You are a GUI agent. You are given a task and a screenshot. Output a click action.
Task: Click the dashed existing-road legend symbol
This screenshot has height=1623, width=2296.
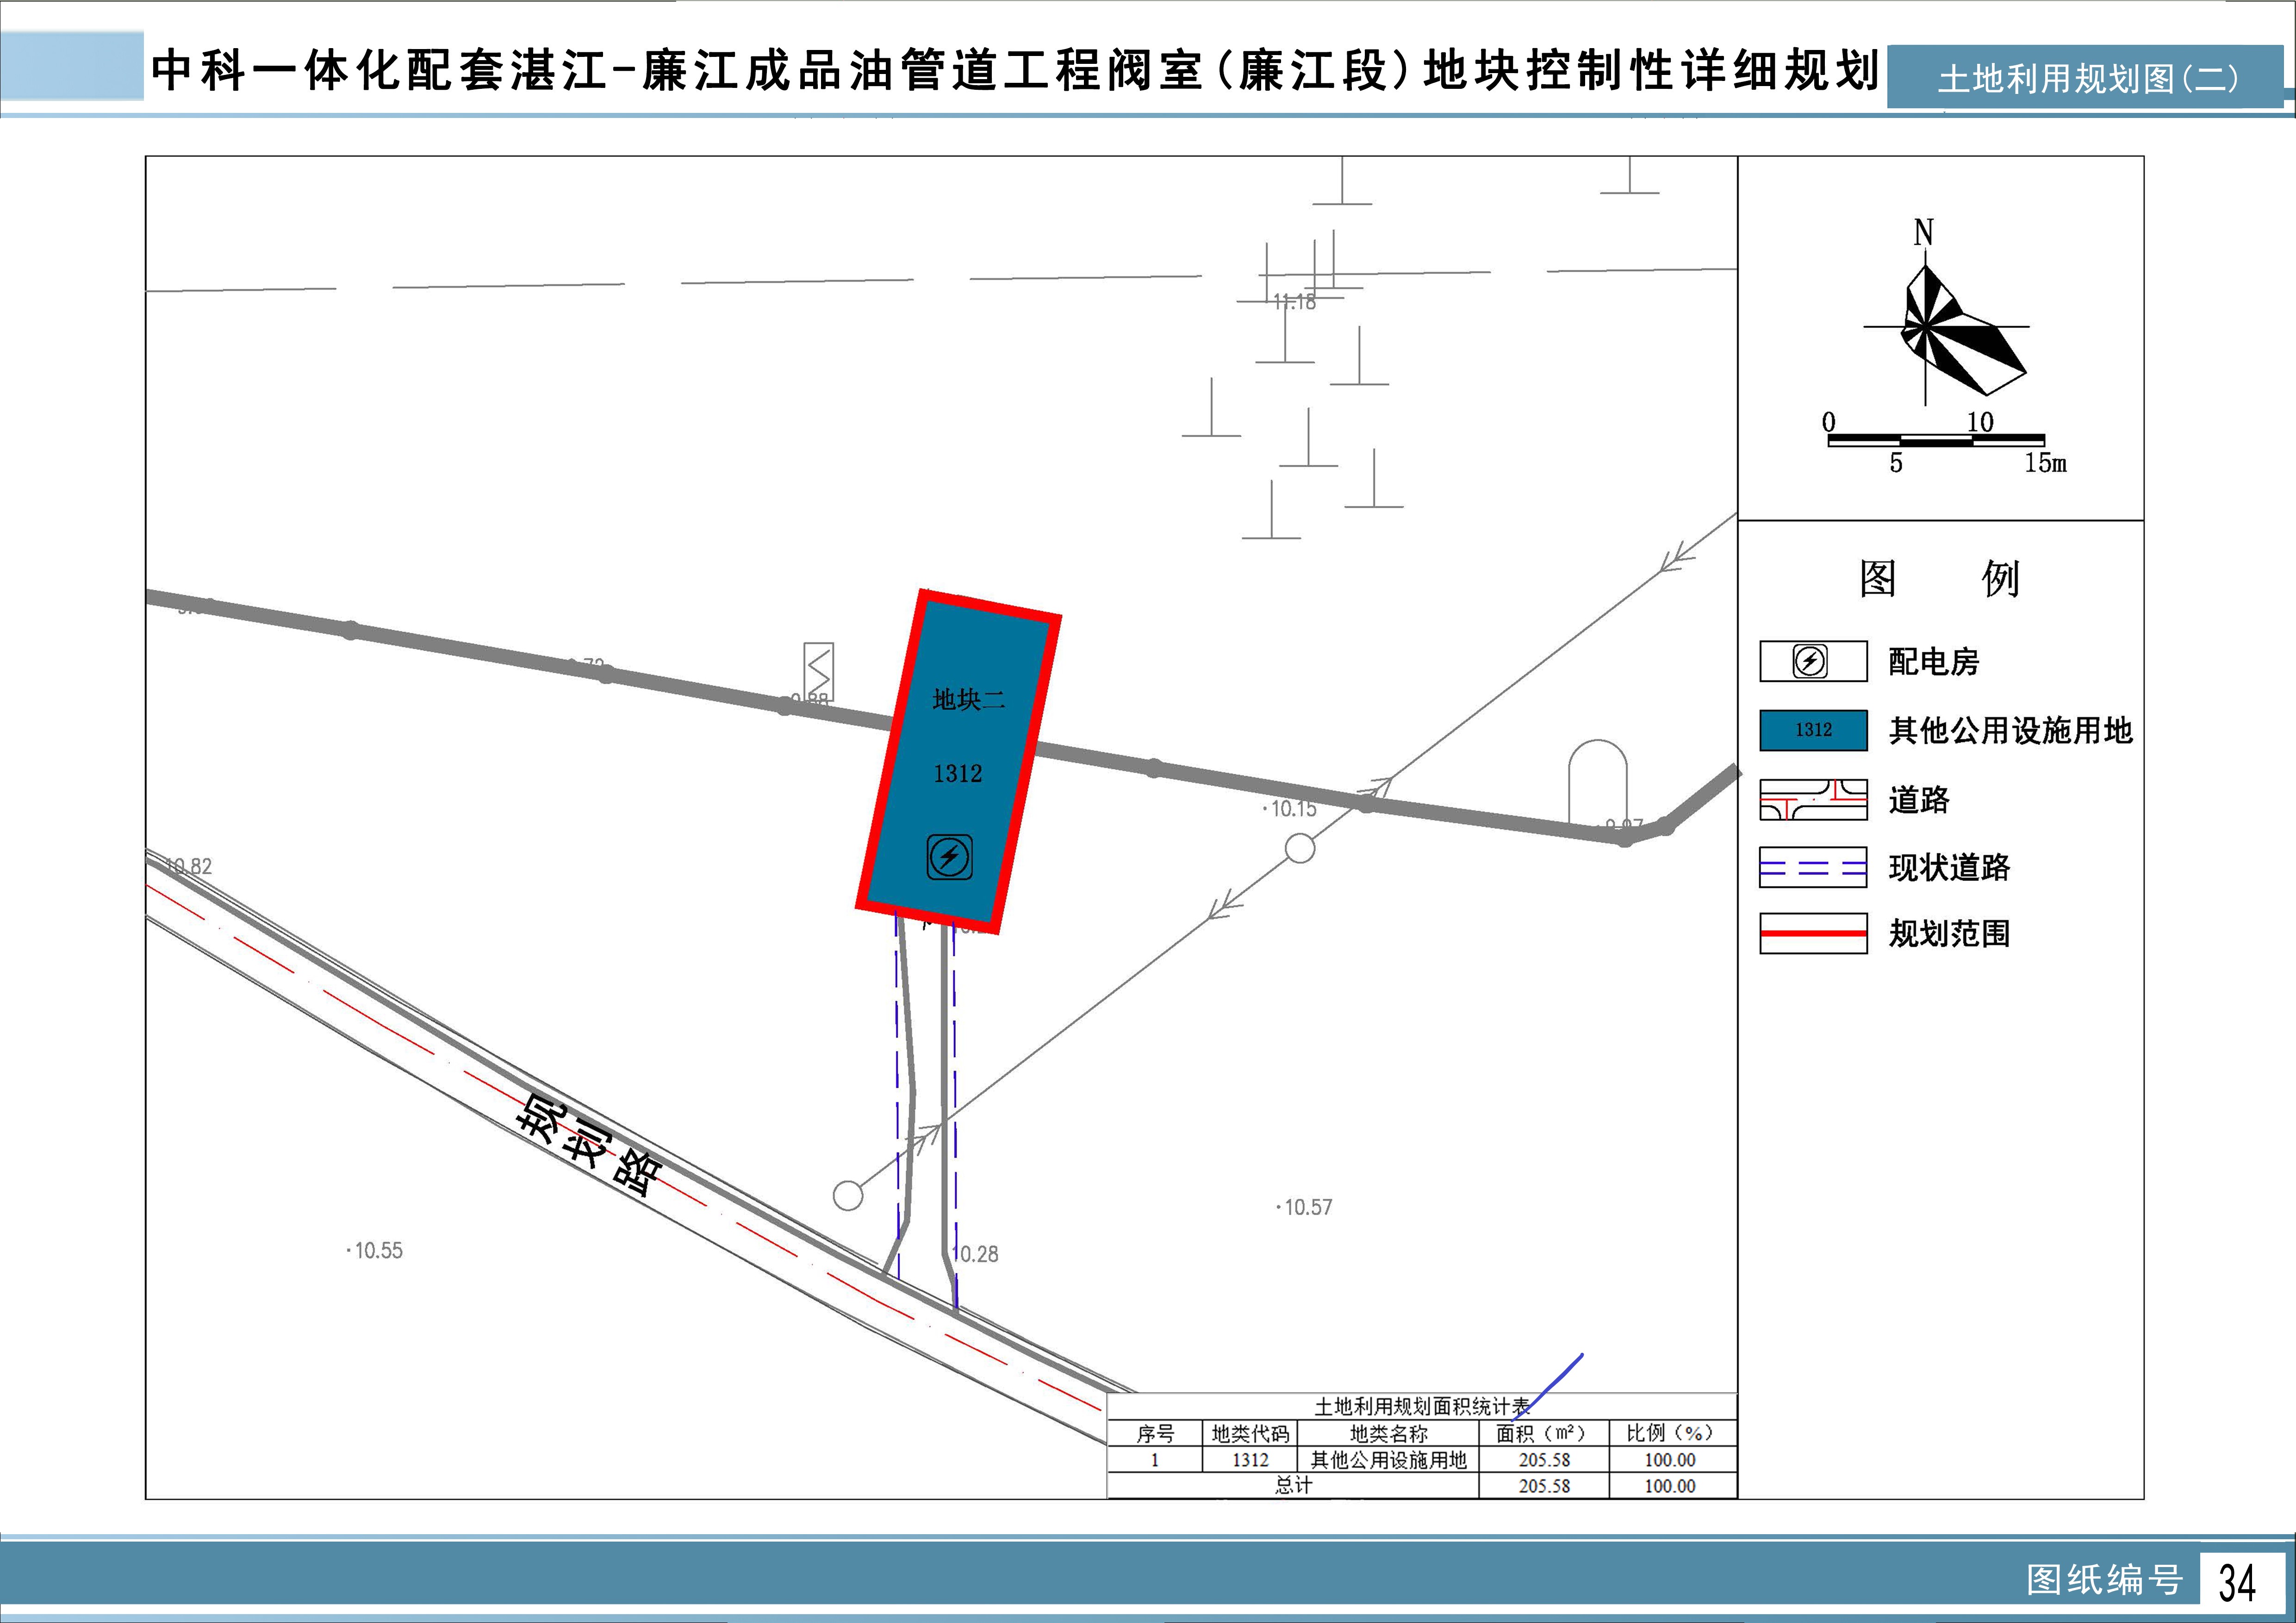click(x=1812, y=867)
